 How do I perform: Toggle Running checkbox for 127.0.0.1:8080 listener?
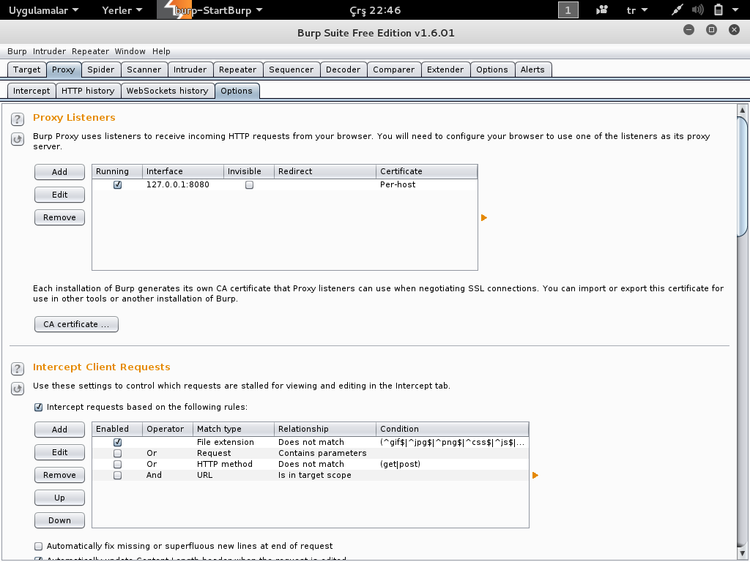coord(117,184)
